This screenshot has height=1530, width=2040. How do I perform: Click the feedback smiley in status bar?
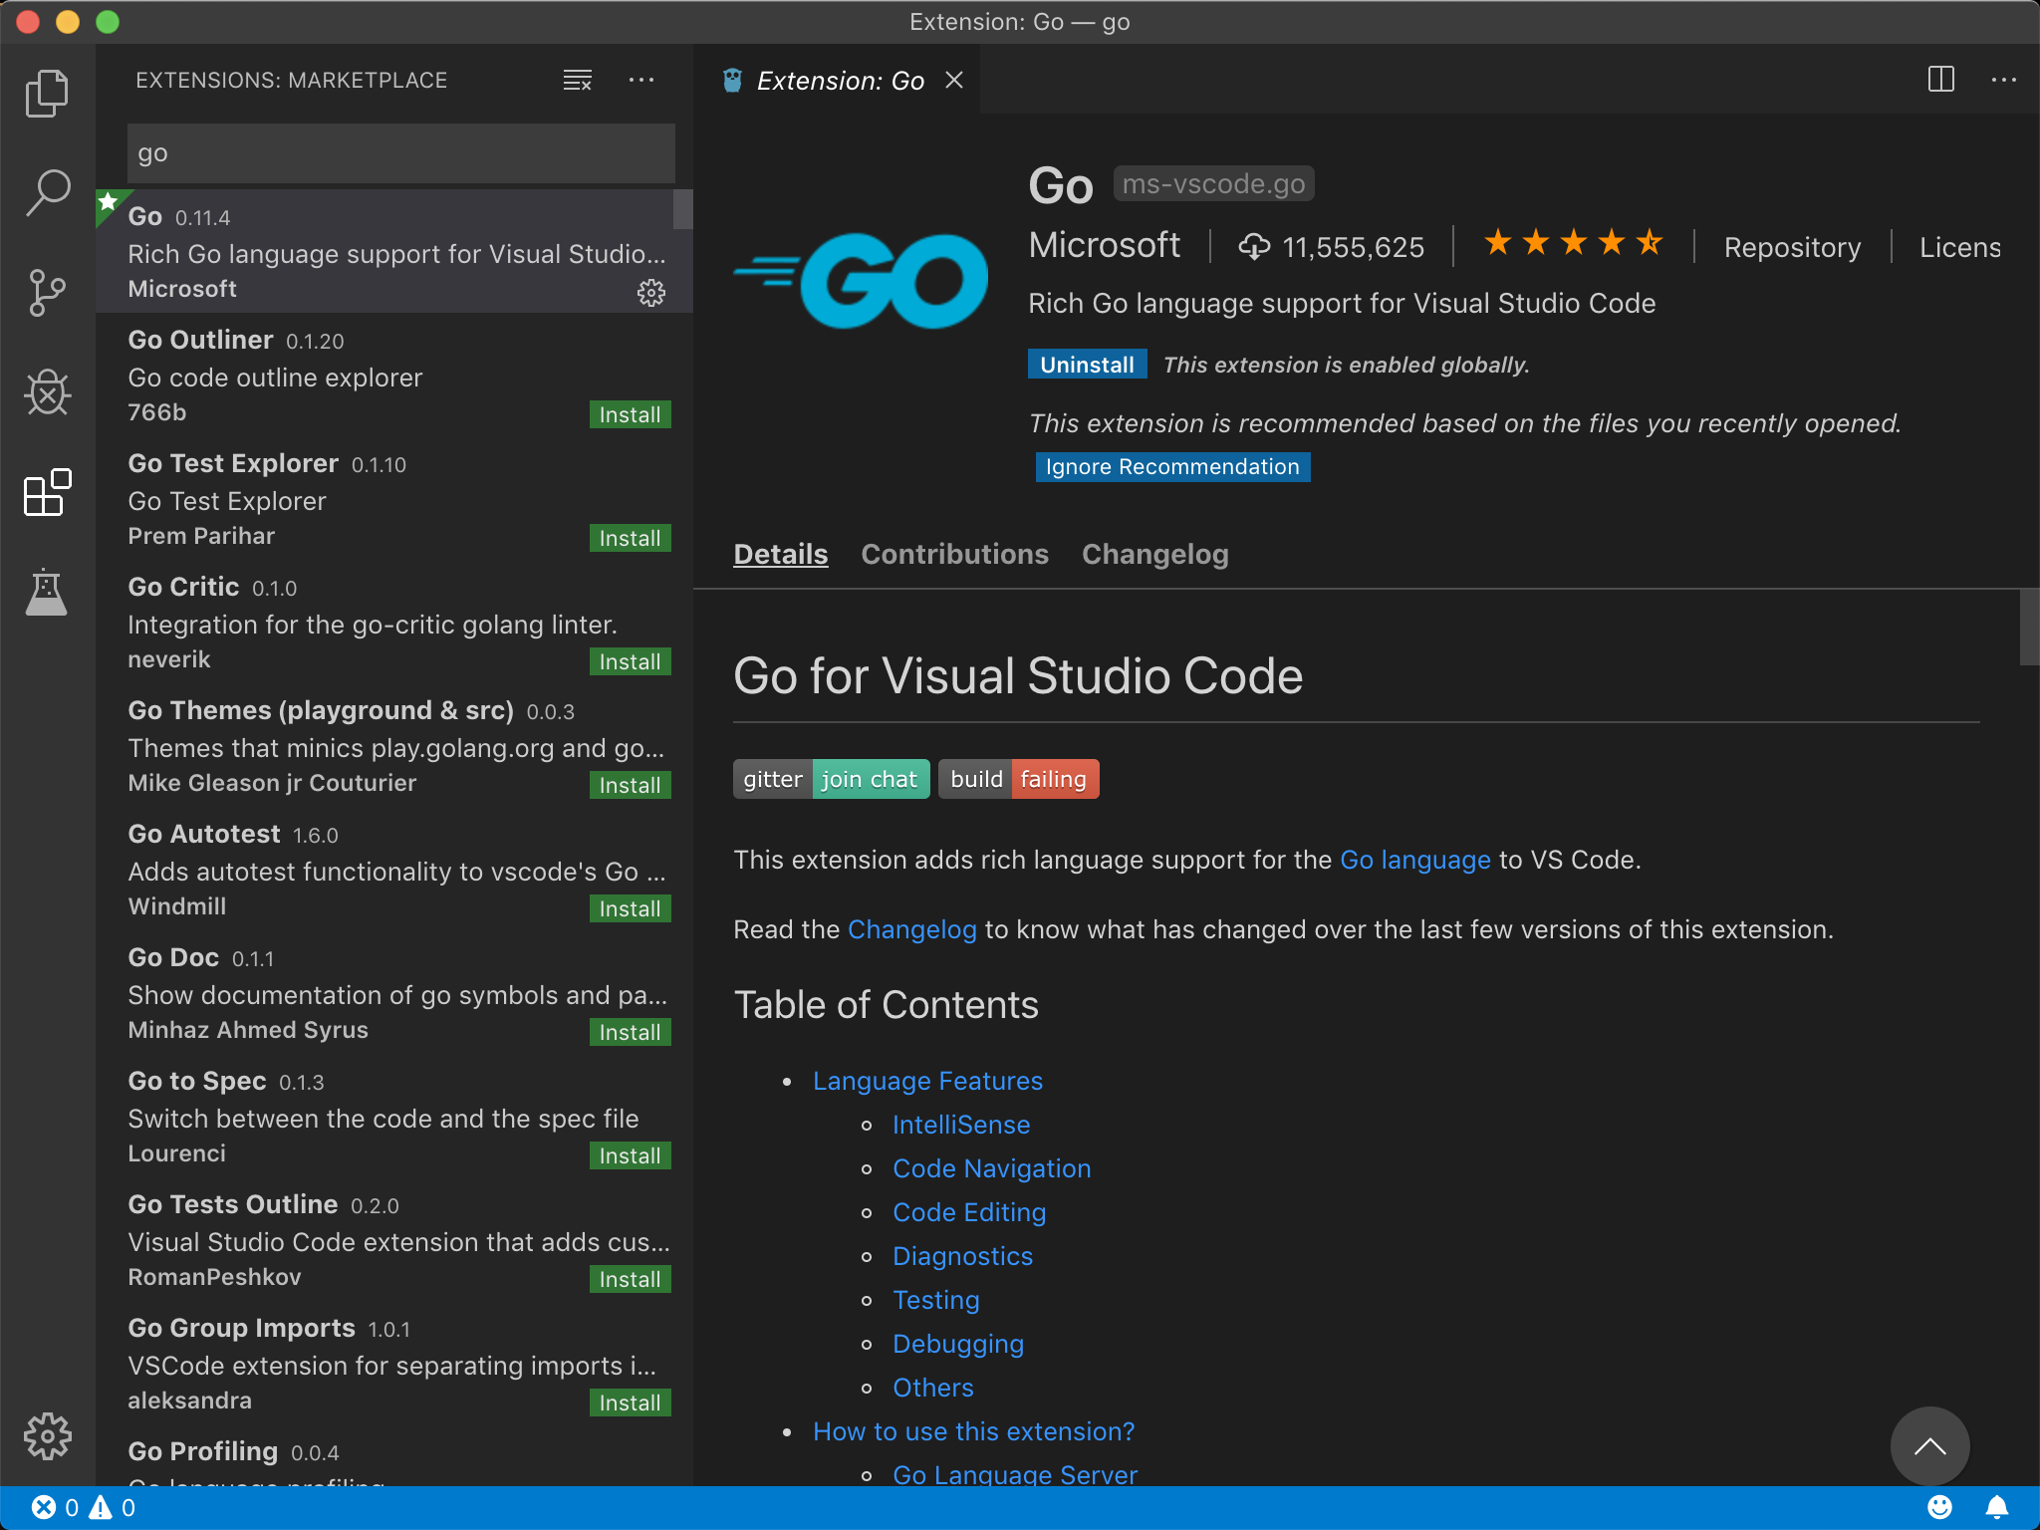pyautogui.click(x=1939, y=1508)
